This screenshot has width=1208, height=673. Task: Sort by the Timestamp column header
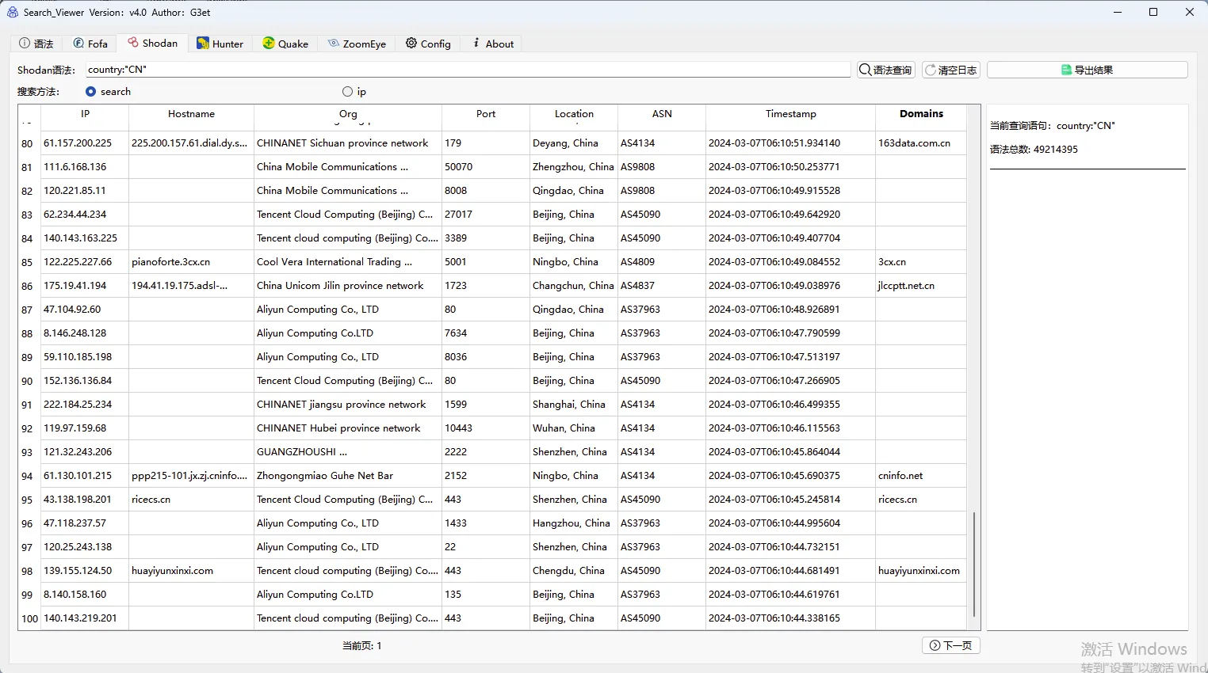click(x=790, y=114)
